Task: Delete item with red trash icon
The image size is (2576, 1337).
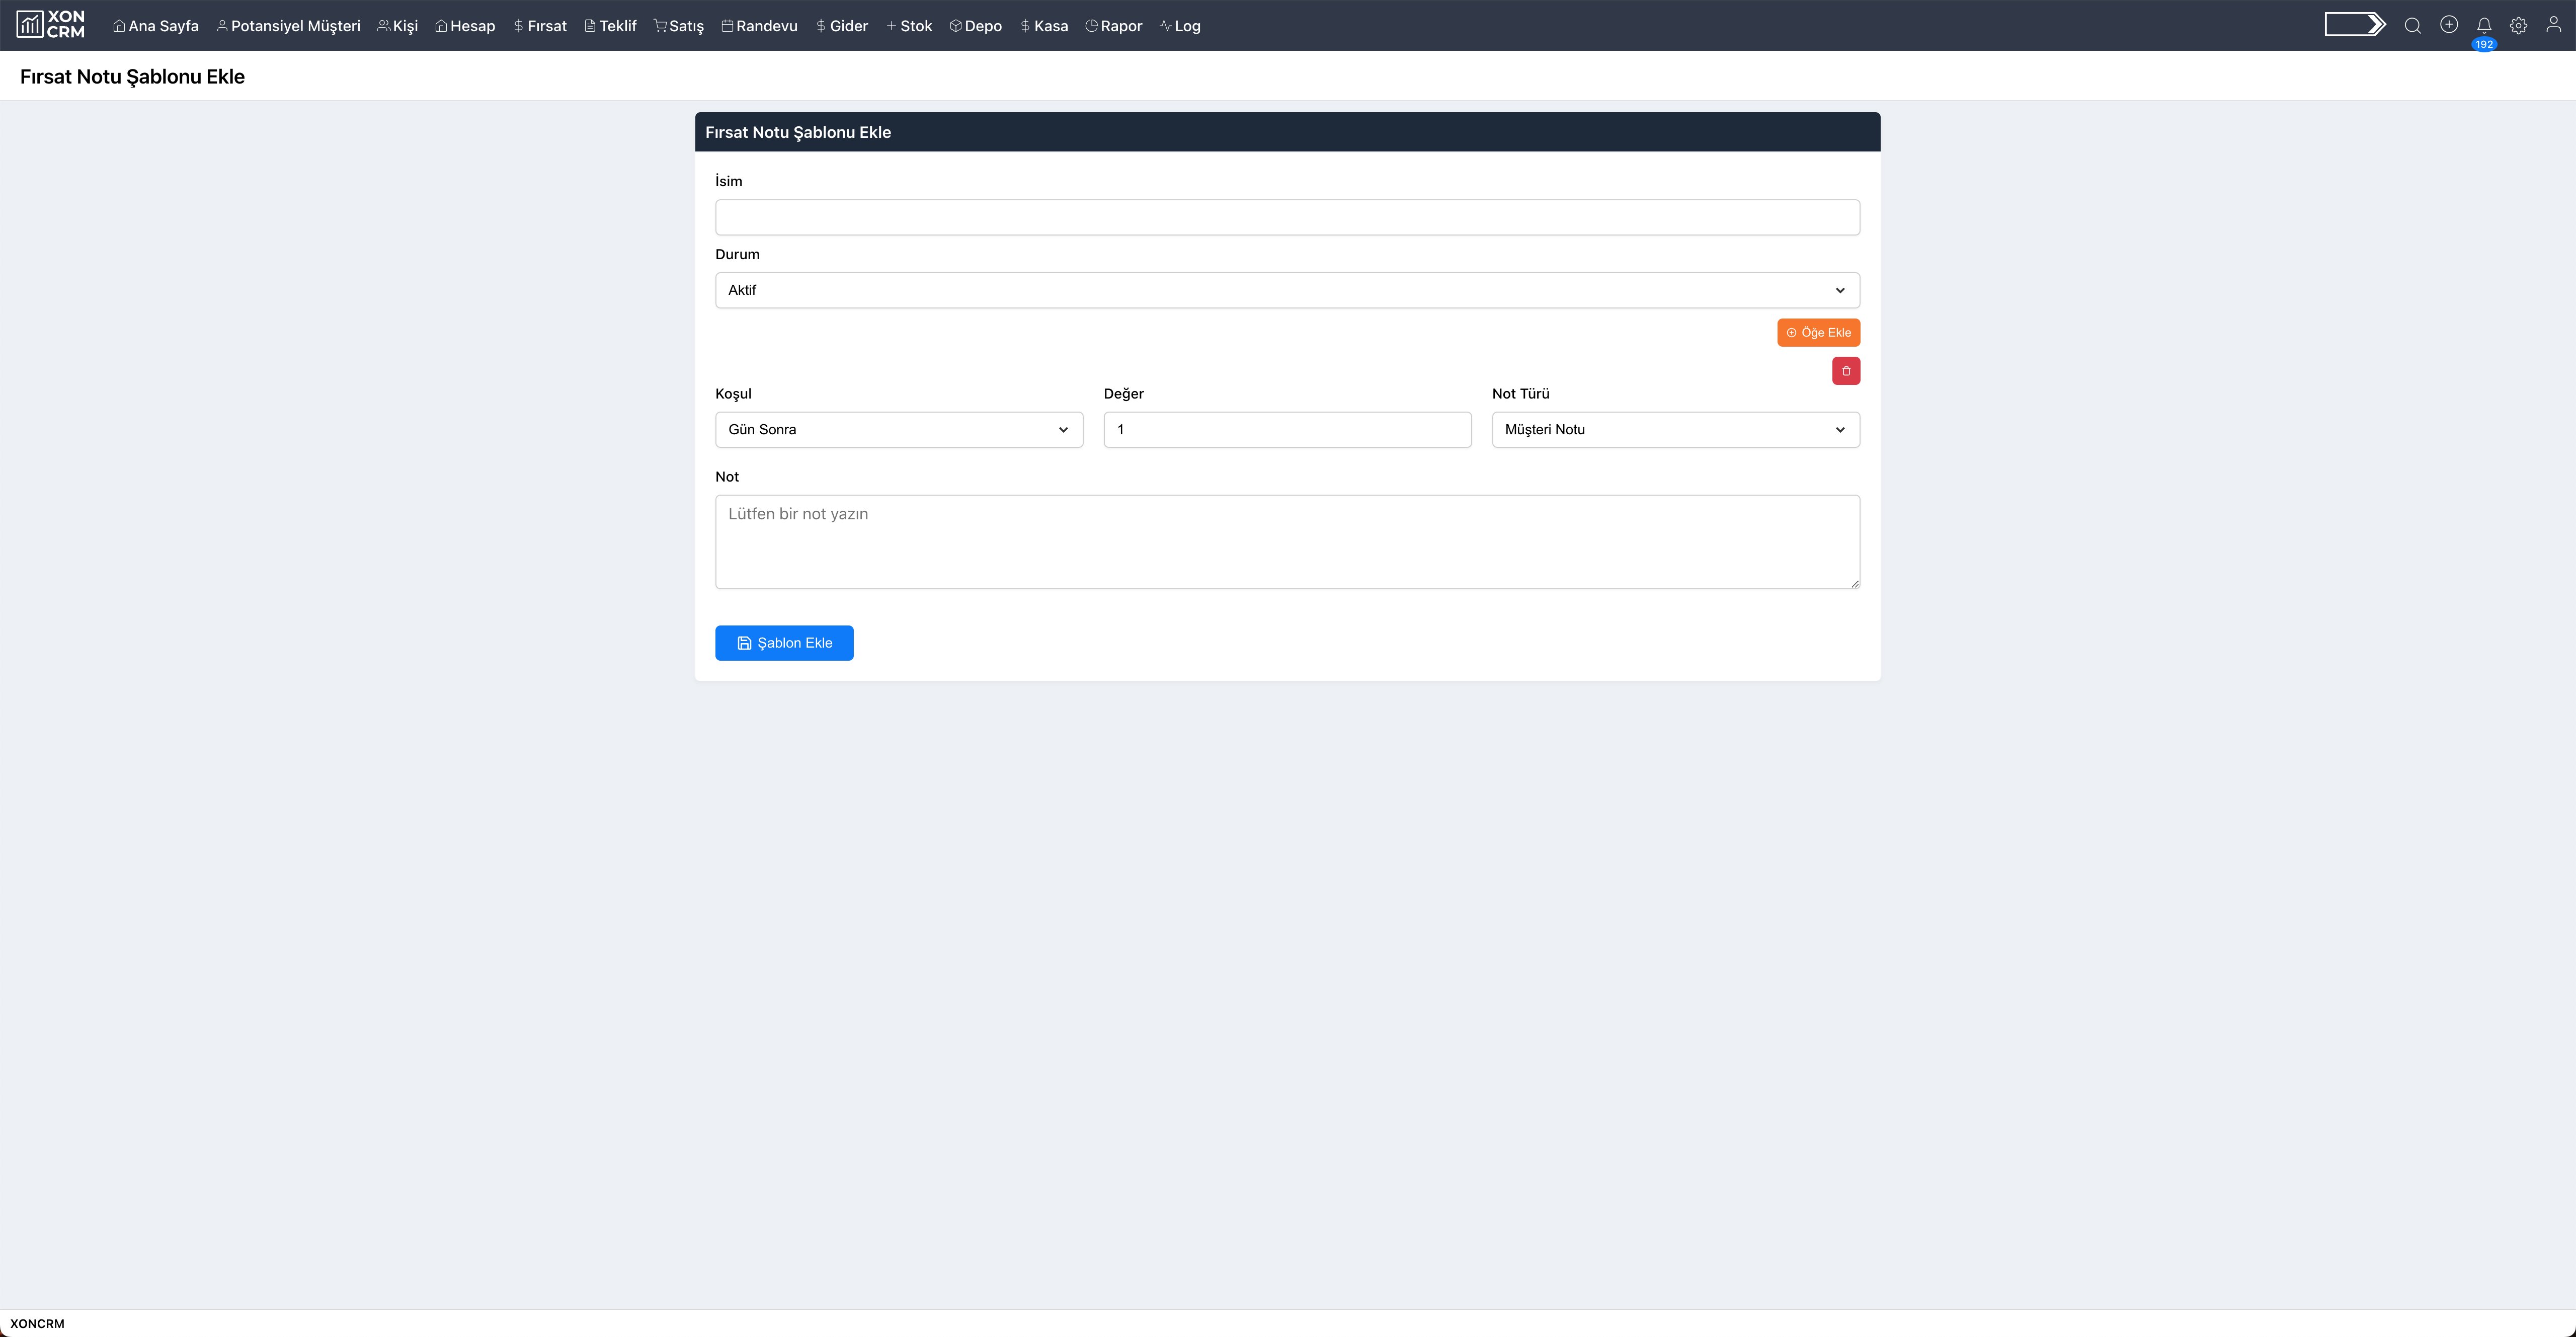Action: (x=1845, y=371)
